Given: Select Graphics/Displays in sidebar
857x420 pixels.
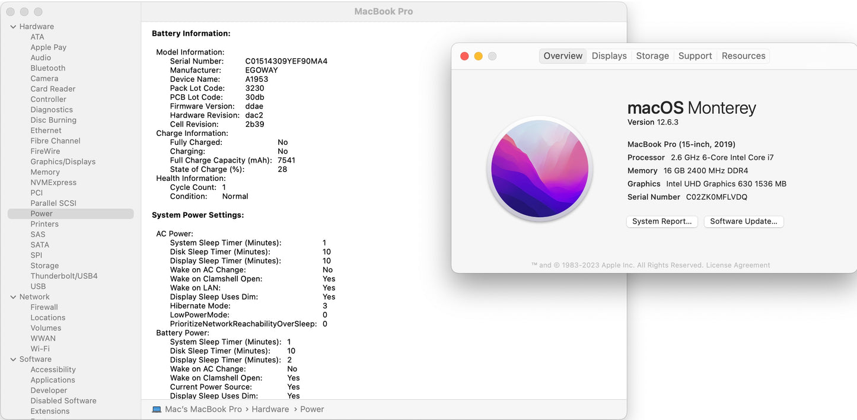Looking at the screenshot, I should point(63,161).
